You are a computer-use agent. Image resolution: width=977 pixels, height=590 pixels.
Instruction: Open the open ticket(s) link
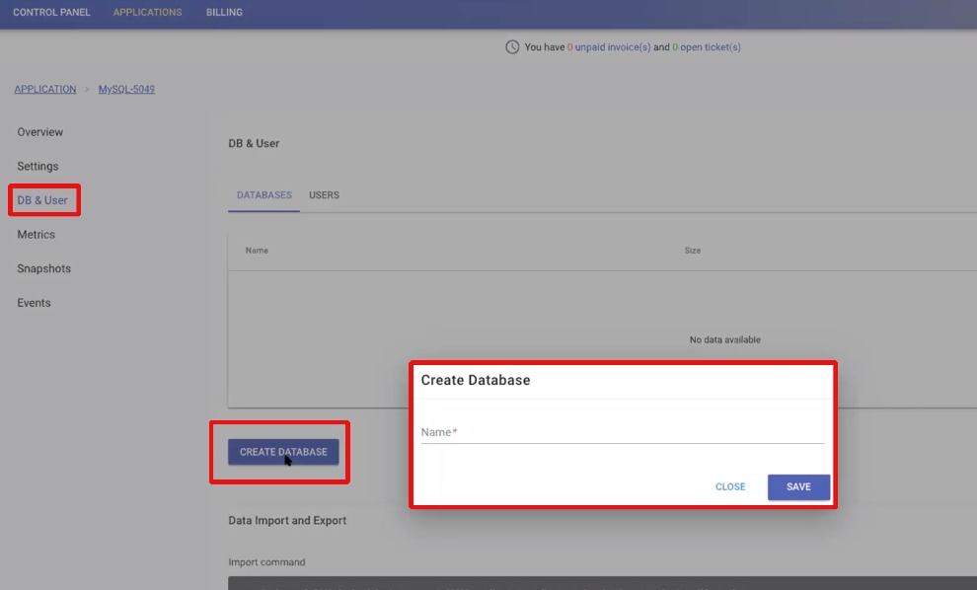[x=711, y=47]
